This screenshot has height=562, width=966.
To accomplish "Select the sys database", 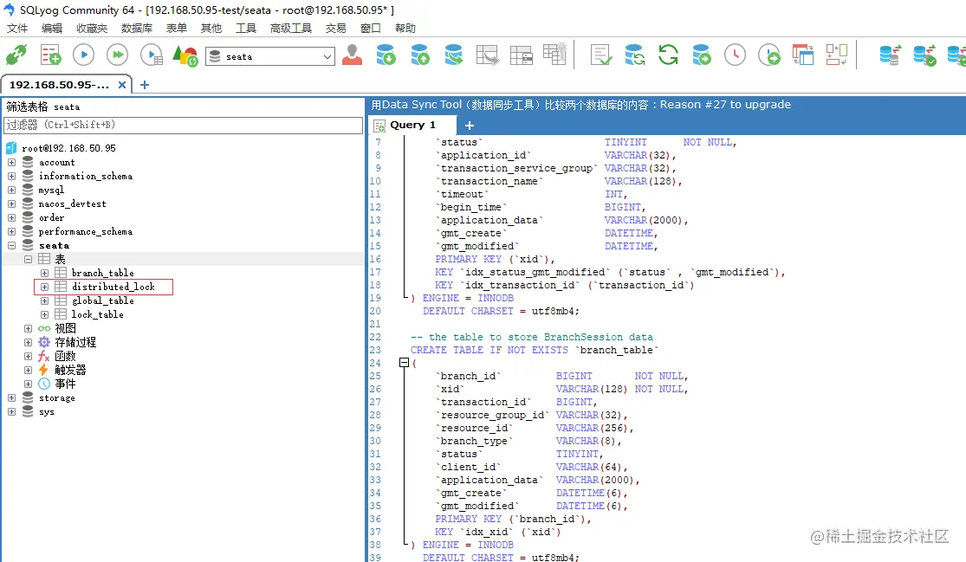I will pos(46,412).
